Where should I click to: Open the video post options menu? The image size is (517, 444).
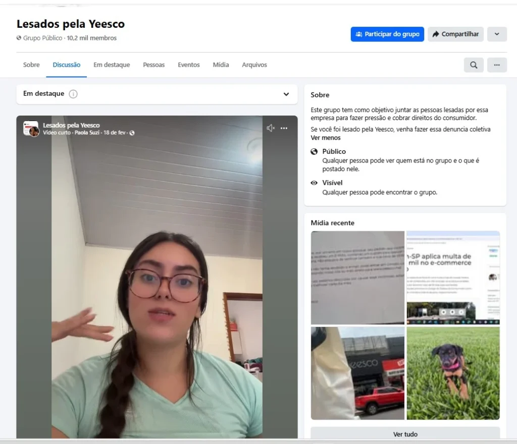(284, 128)
